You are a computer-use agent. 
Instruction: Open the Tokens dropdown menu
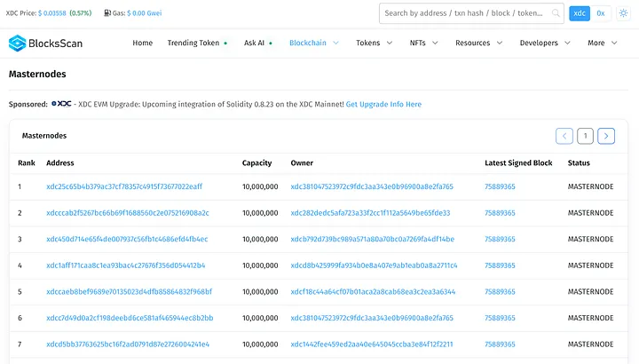click(375, 43)
